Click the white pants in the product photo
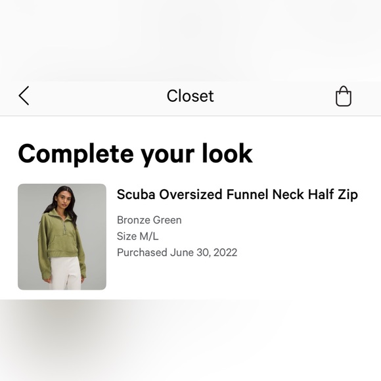This screenshot has width=381, height=381. pyautogui.click(x=66, y=273)
